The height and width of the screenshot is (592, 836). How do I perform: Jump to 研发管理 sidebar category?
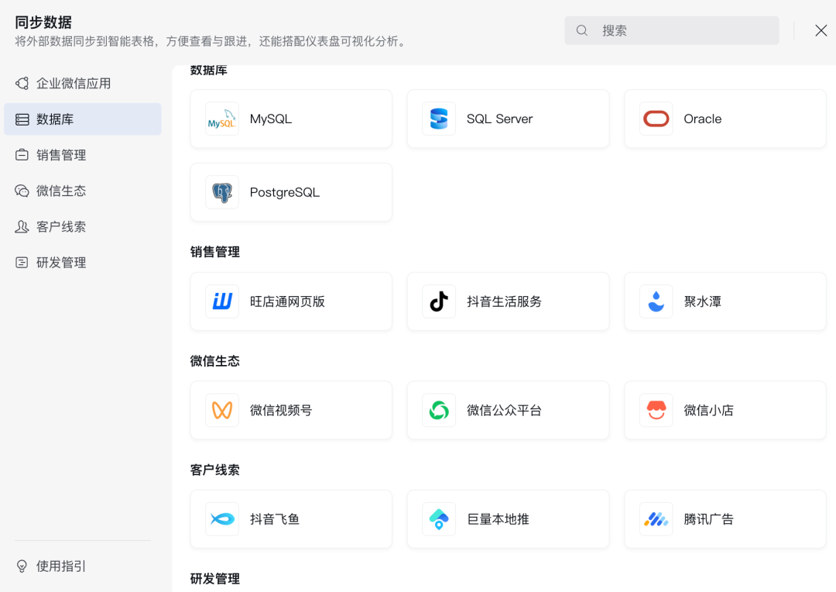click(83, 262)
